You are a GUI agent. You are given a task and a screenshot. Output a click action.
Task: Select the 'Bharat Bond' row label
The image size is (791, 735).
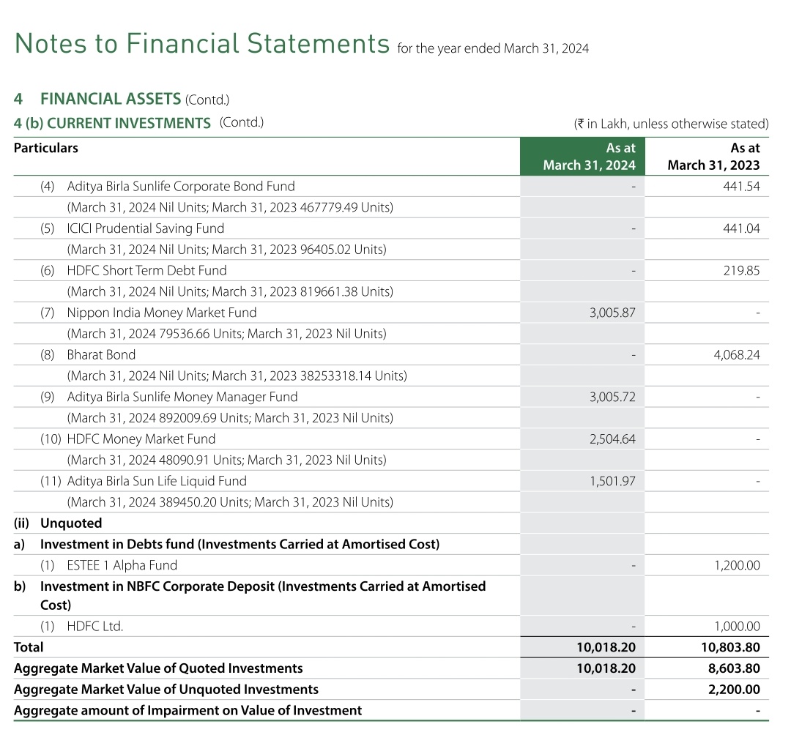(x=101, y=354)
